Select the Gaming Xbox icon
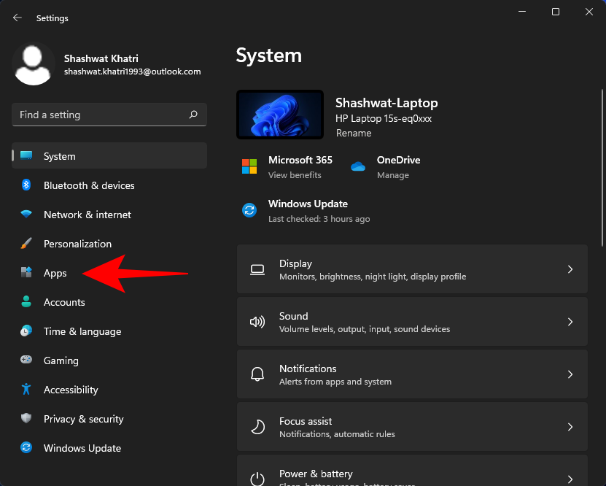This screenshot has height=486, width=606. point(26,360)
